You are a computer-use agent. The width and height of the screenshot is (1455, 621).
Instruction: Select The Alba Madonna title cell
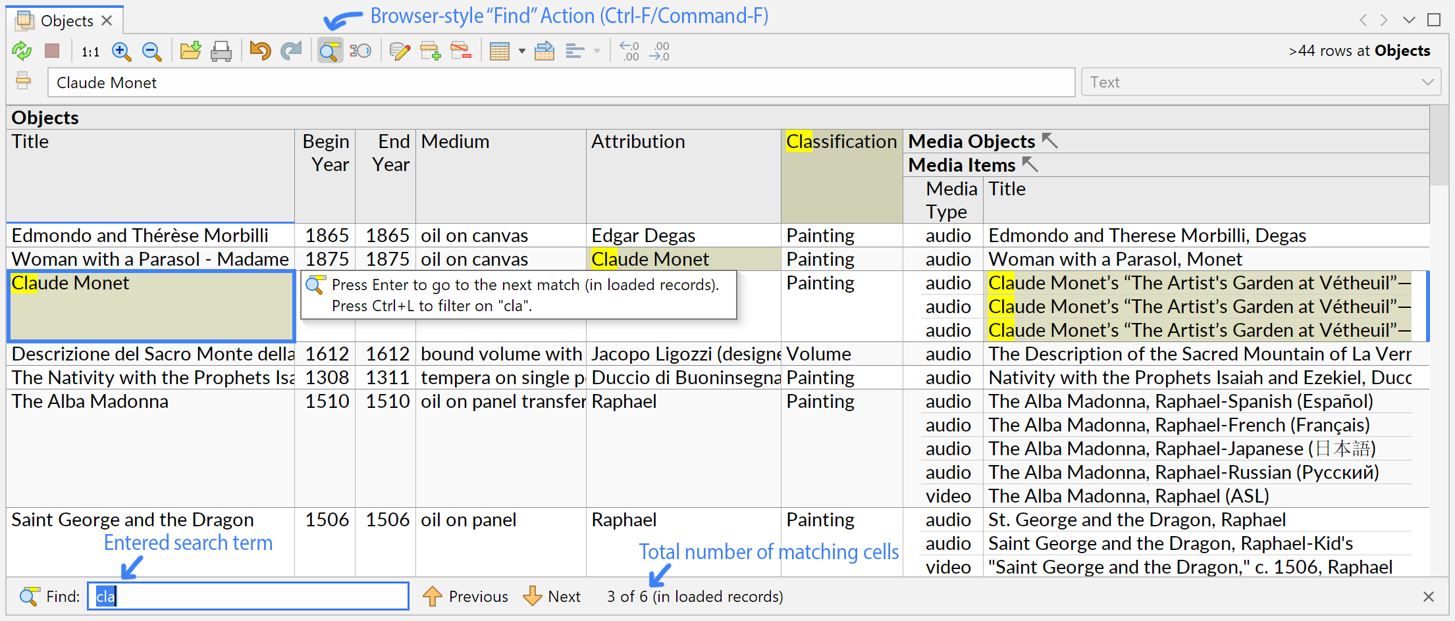(151, 448)
